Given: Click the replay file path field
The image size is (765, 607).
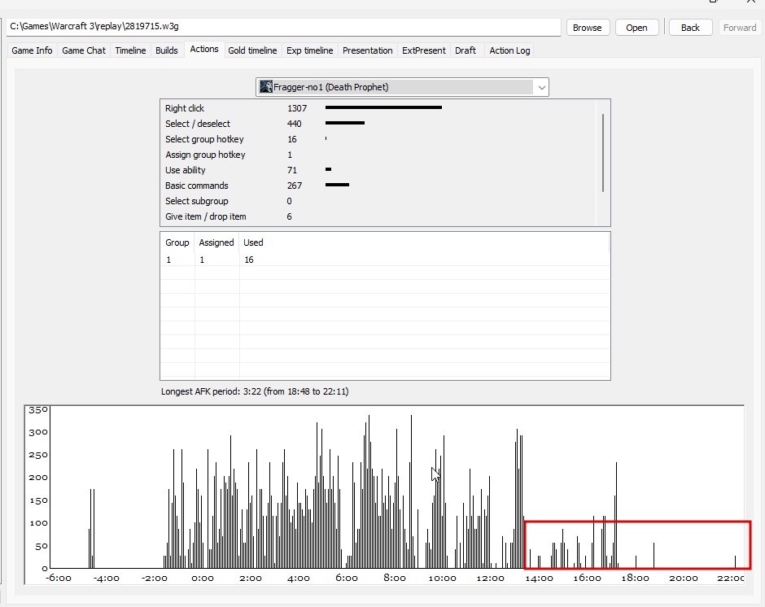Looking at the screenshot, I should [283, 28].
